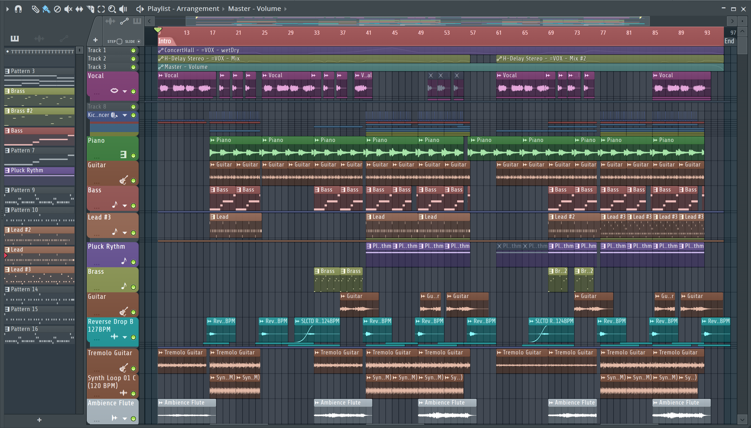Mute the Vocal track
This screenshot has width=751, height=428.
coord(133,91)
